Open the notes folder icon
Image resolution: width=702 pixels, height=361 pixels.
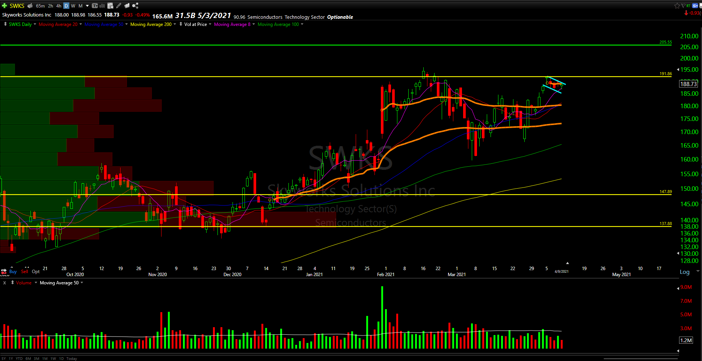(x=127, y=6)
